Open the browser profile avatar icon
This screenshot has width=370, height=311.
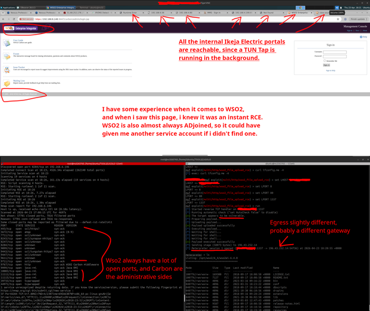pos(345,19)
